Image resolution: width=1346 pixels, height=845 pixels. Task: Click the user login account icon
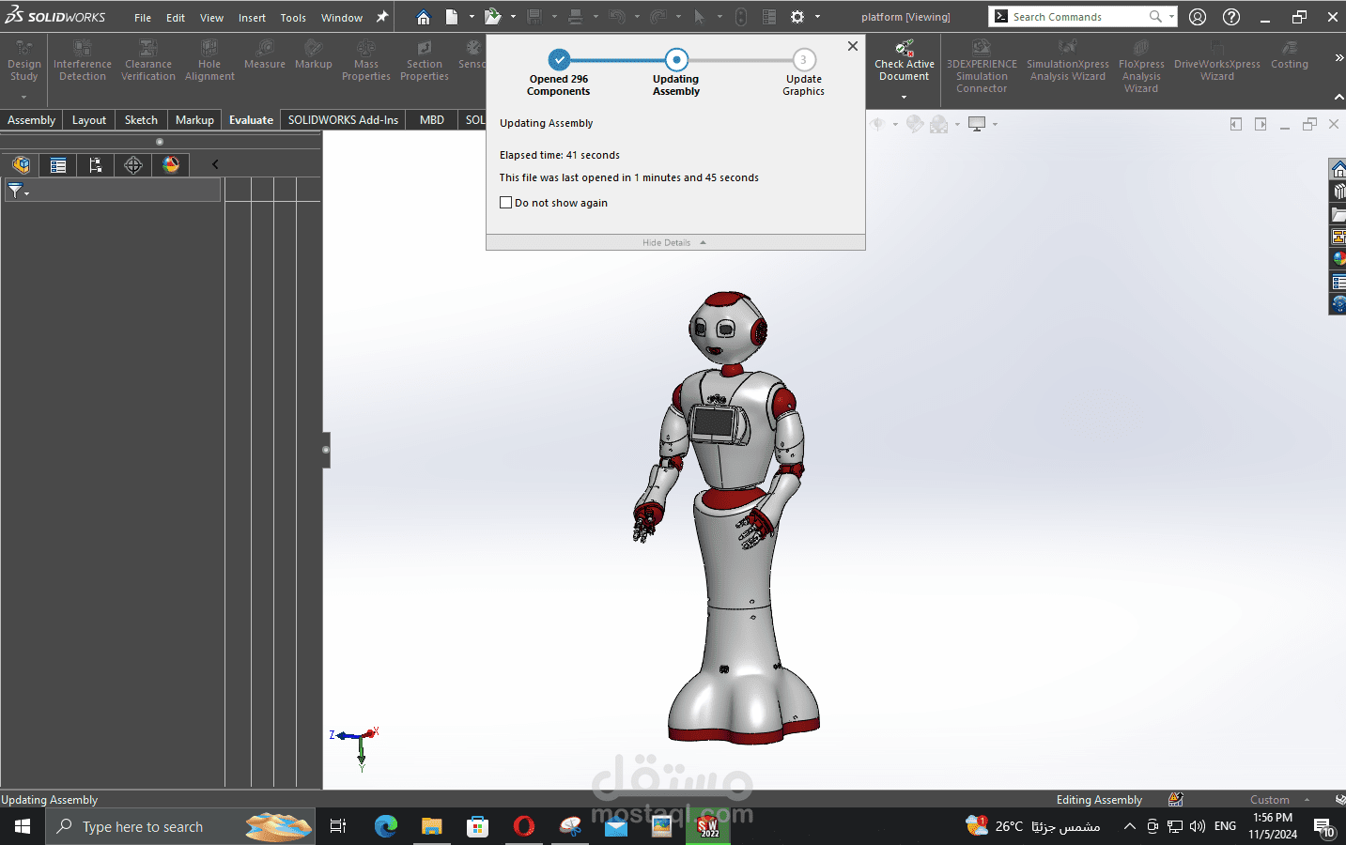pos(1198,17)
